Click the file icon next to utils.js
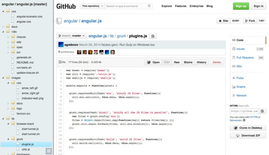Screen dimensions: 269x155 click(18, 149)
